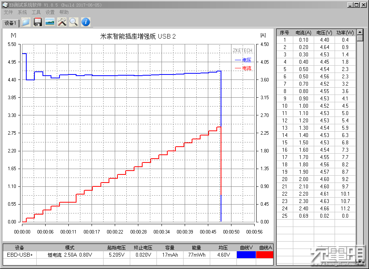This screenshot has width=369, height=269.
Task: Export chart image with the picture icon
Action: (x=50, y=22)
